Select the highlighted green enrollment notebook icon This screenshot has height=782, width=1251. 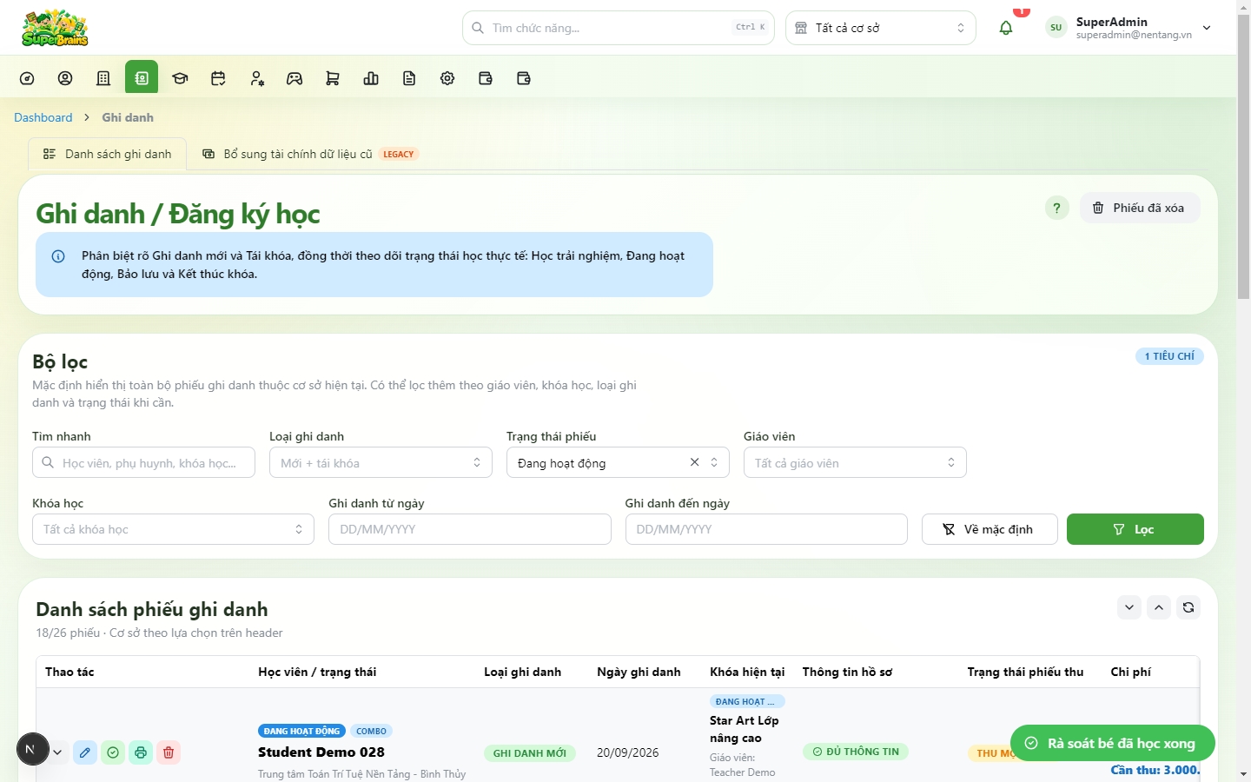(142, 77)
